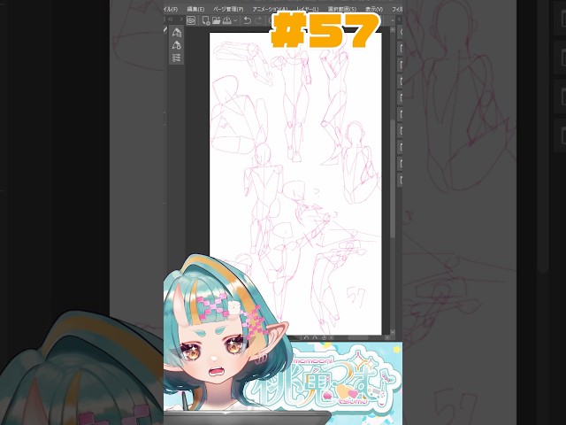Open command bar overflow dropdown arrow
Screen dimensions: 566x425
pos(393,20)
